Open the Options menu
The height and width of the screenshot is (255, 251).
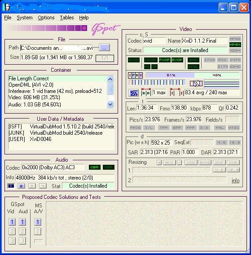pos(46,18)
